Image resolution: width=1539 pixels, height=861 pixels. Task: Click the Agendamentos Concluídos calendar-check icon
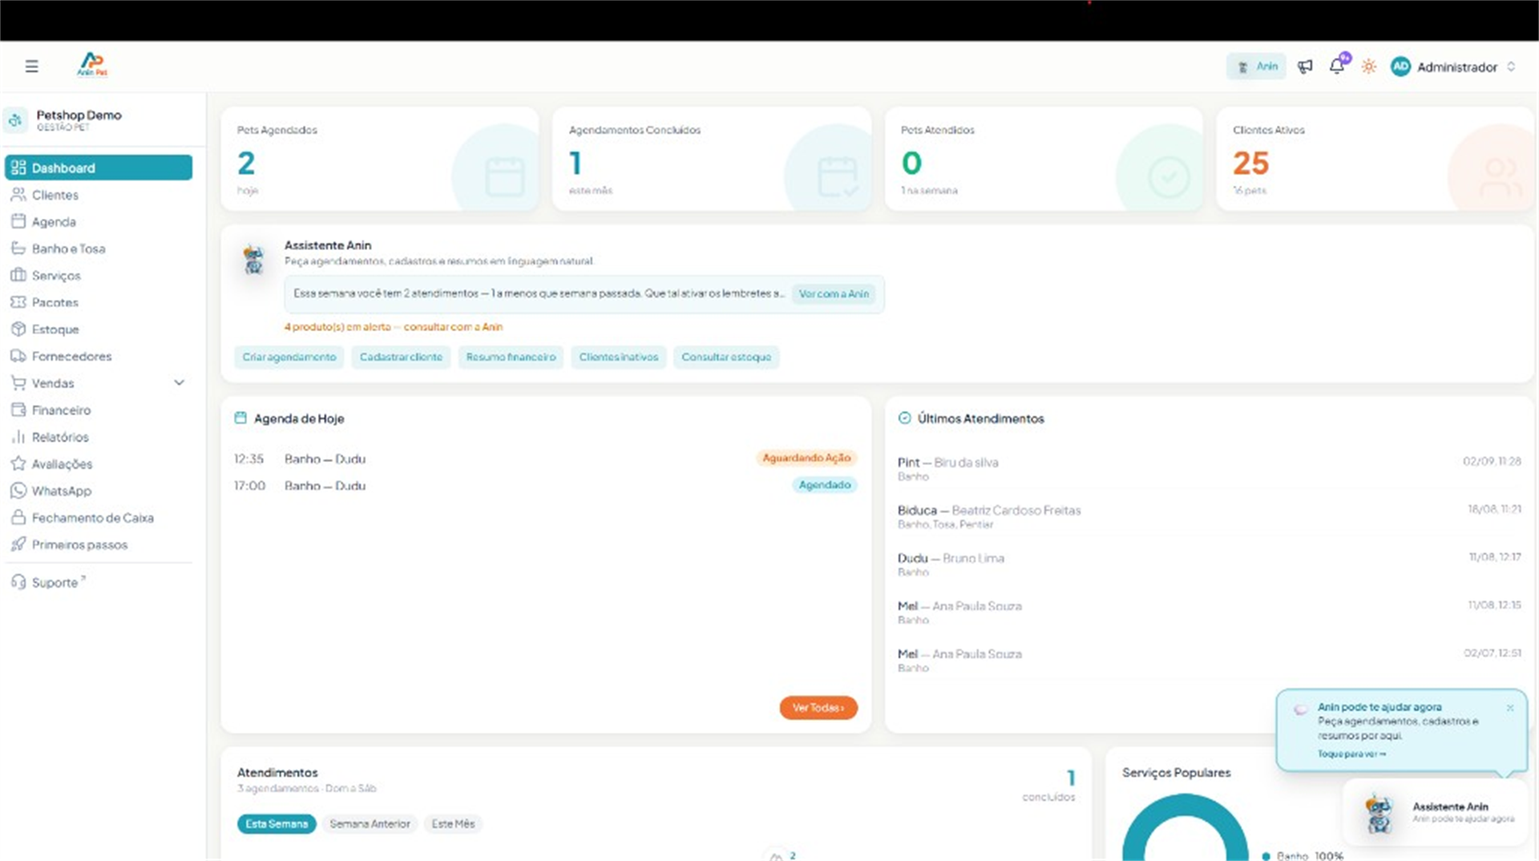[838, 177]
